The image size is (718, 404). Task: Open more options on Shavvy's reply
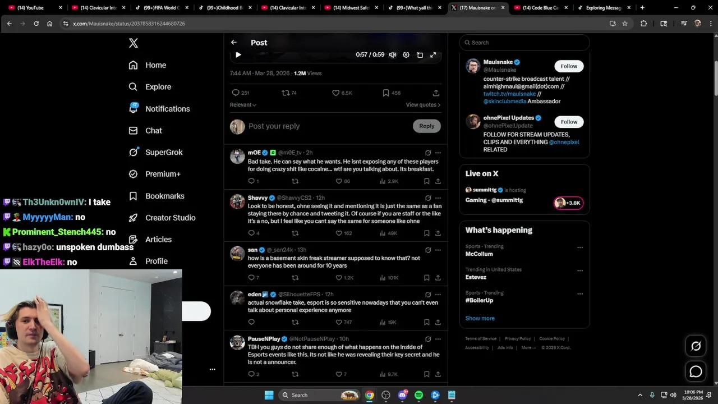[438, 198]
